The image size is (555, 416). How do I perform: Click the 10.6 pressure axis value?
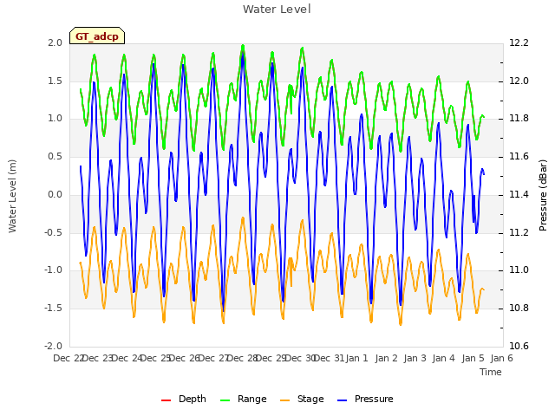[x=519, y=346]
